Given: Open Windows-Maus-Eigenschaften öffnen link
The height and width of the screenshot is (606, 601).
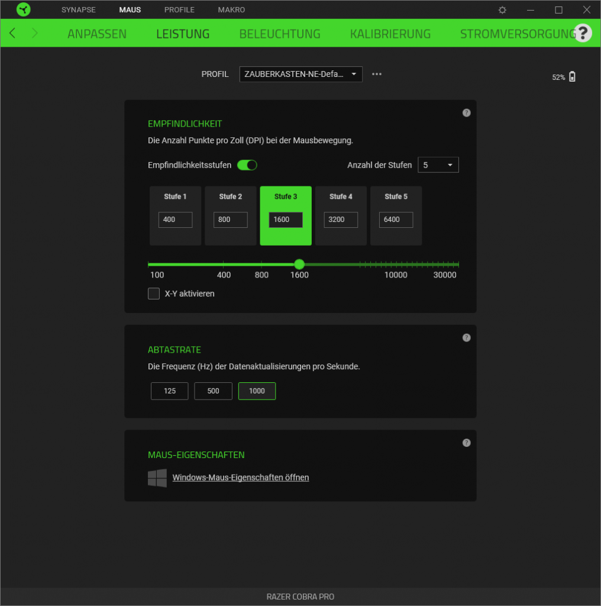Looking at the screenshot, I should tap(240, 478).
